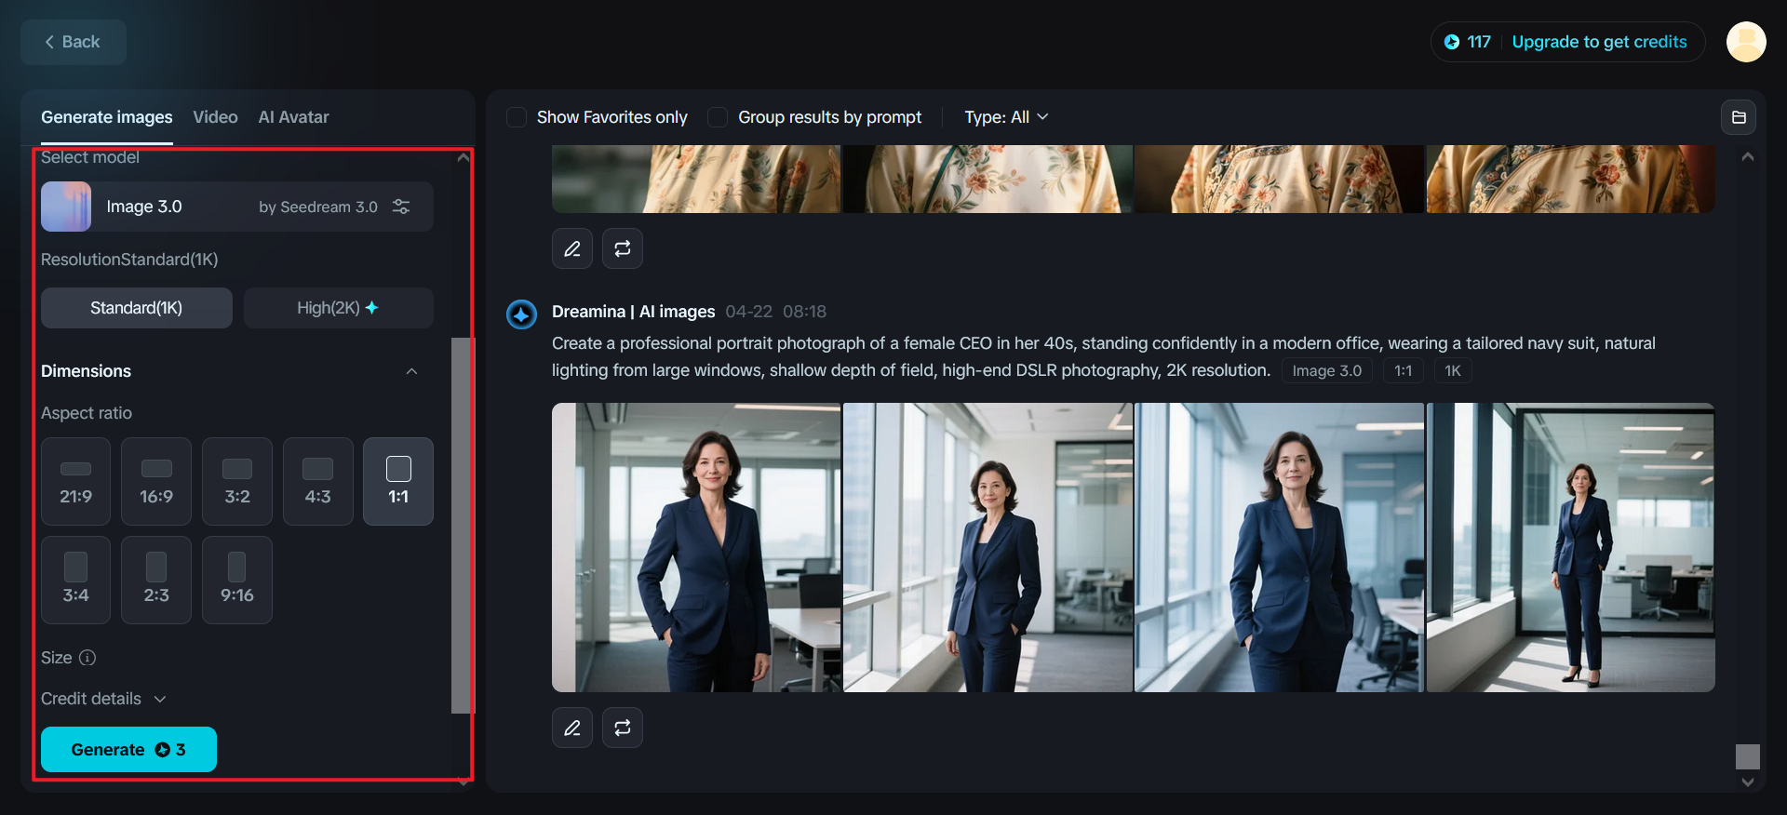Open fourth full-body CEO portrait thumbnail
This screenshot has height=815, width=1787.
click(x=1571, y=547)
